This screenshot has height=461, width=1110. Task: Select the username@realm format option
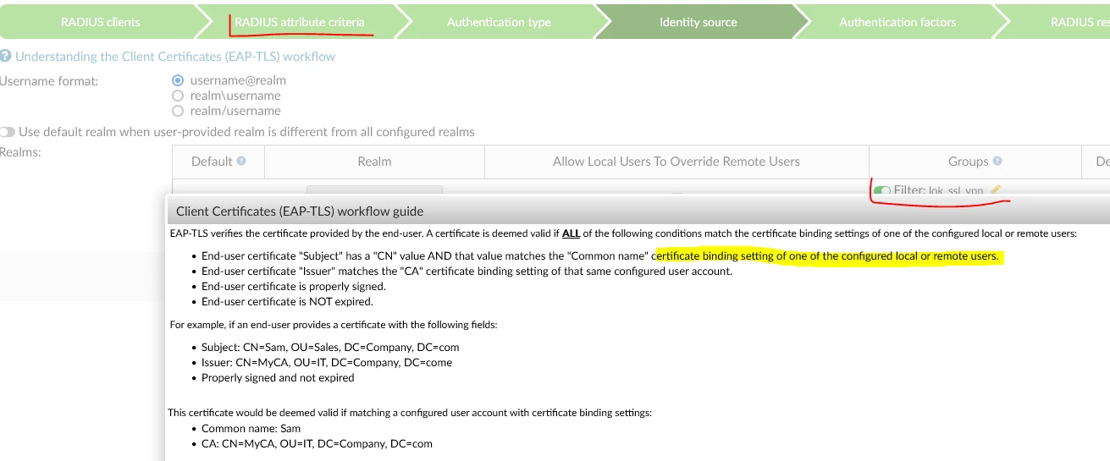coord(178,80)
